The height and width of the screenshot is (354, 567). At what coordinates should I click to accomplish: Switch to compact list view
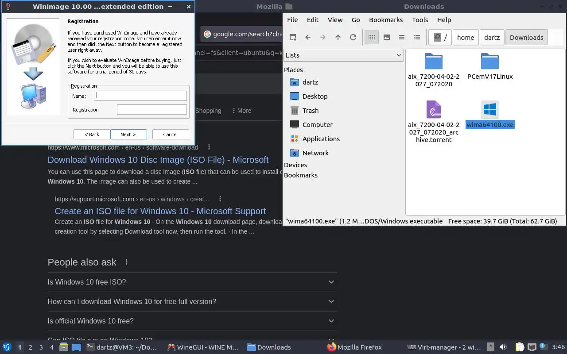(x=402, y=37)
